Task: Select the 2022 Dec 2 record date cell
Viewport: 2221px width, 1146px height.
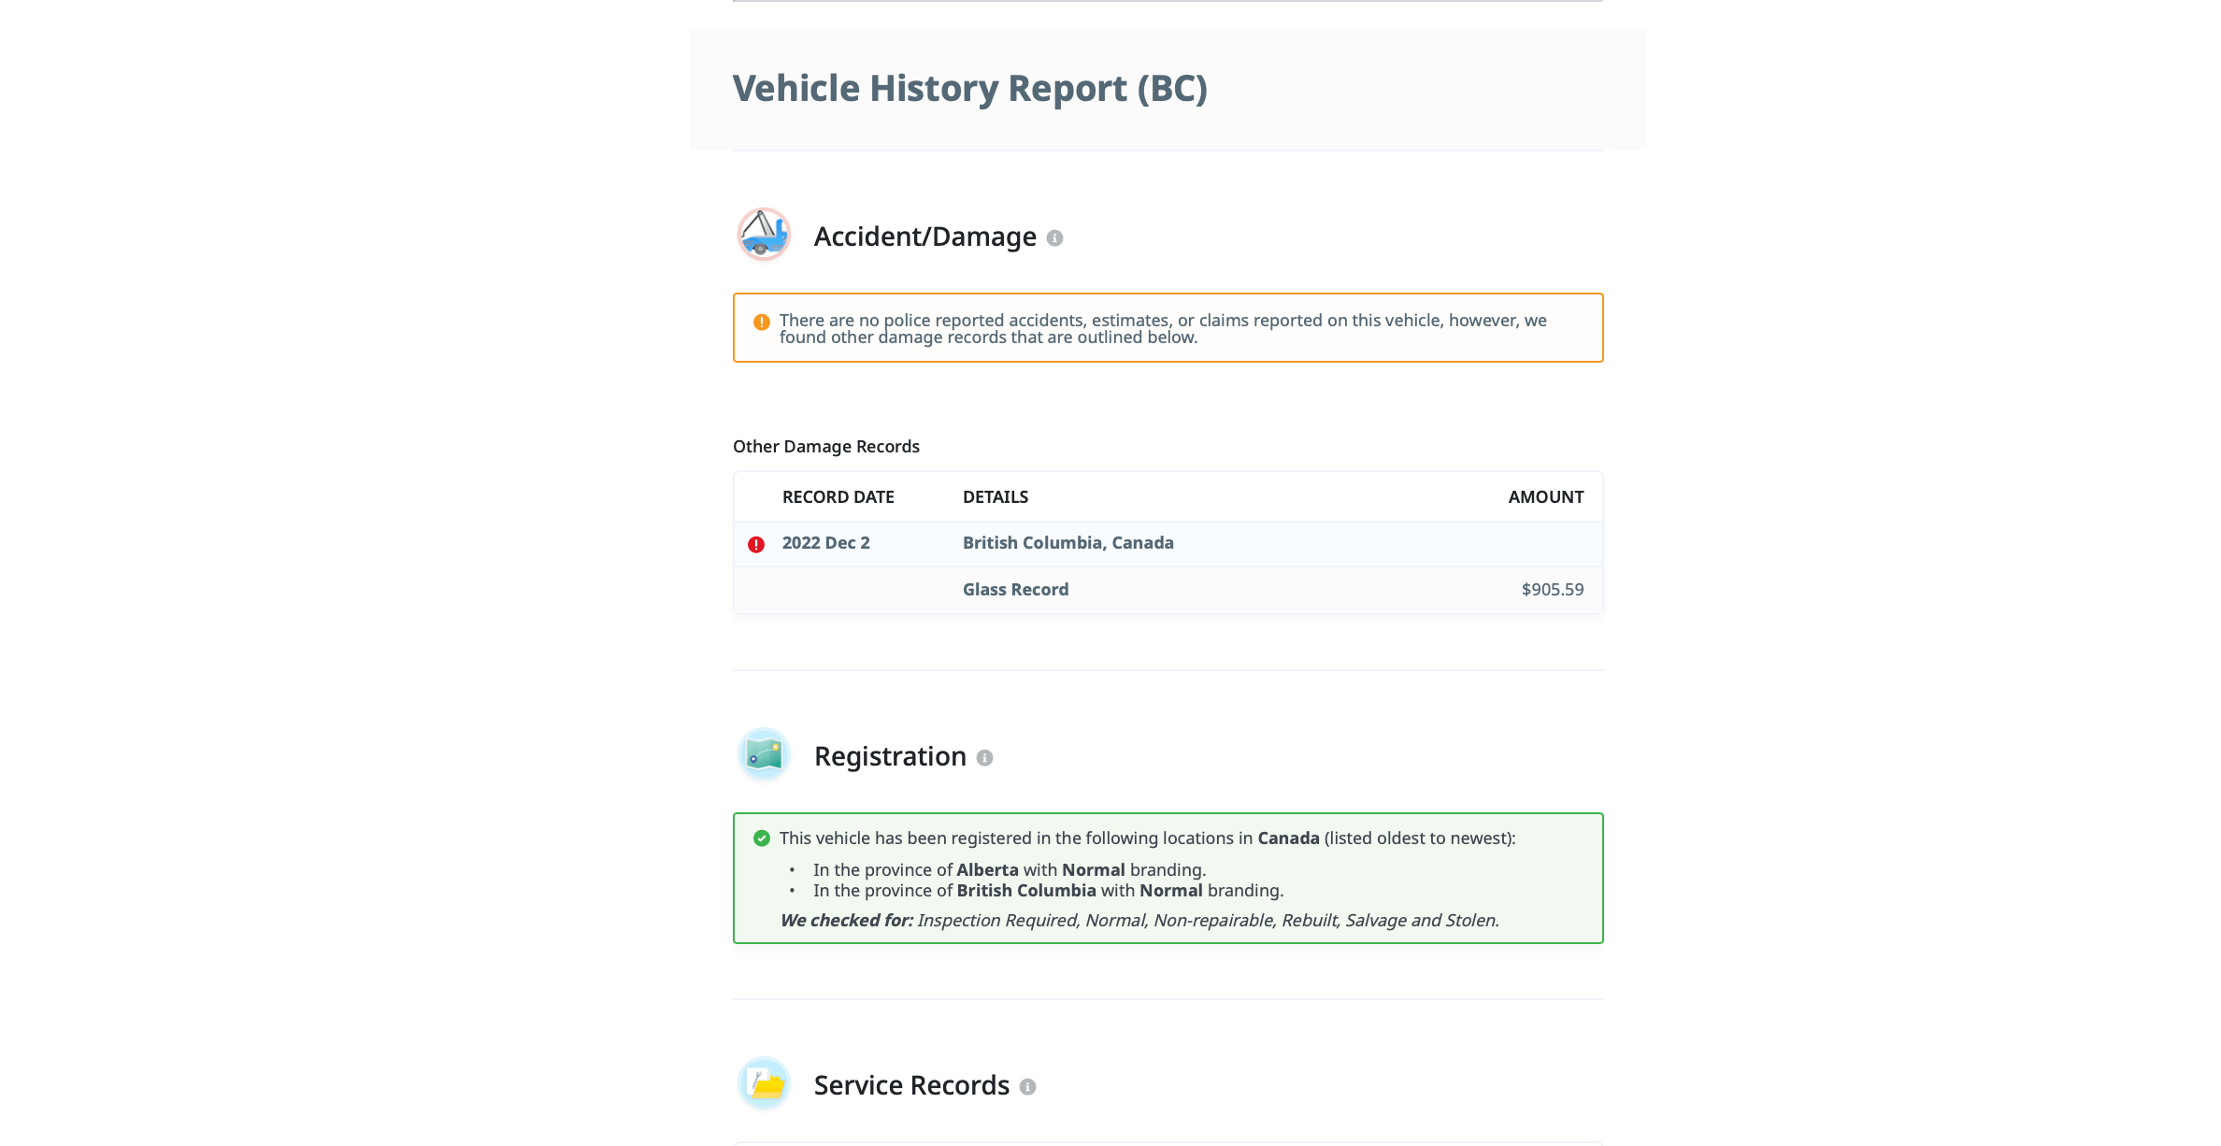Action: [x=825, y=543]
